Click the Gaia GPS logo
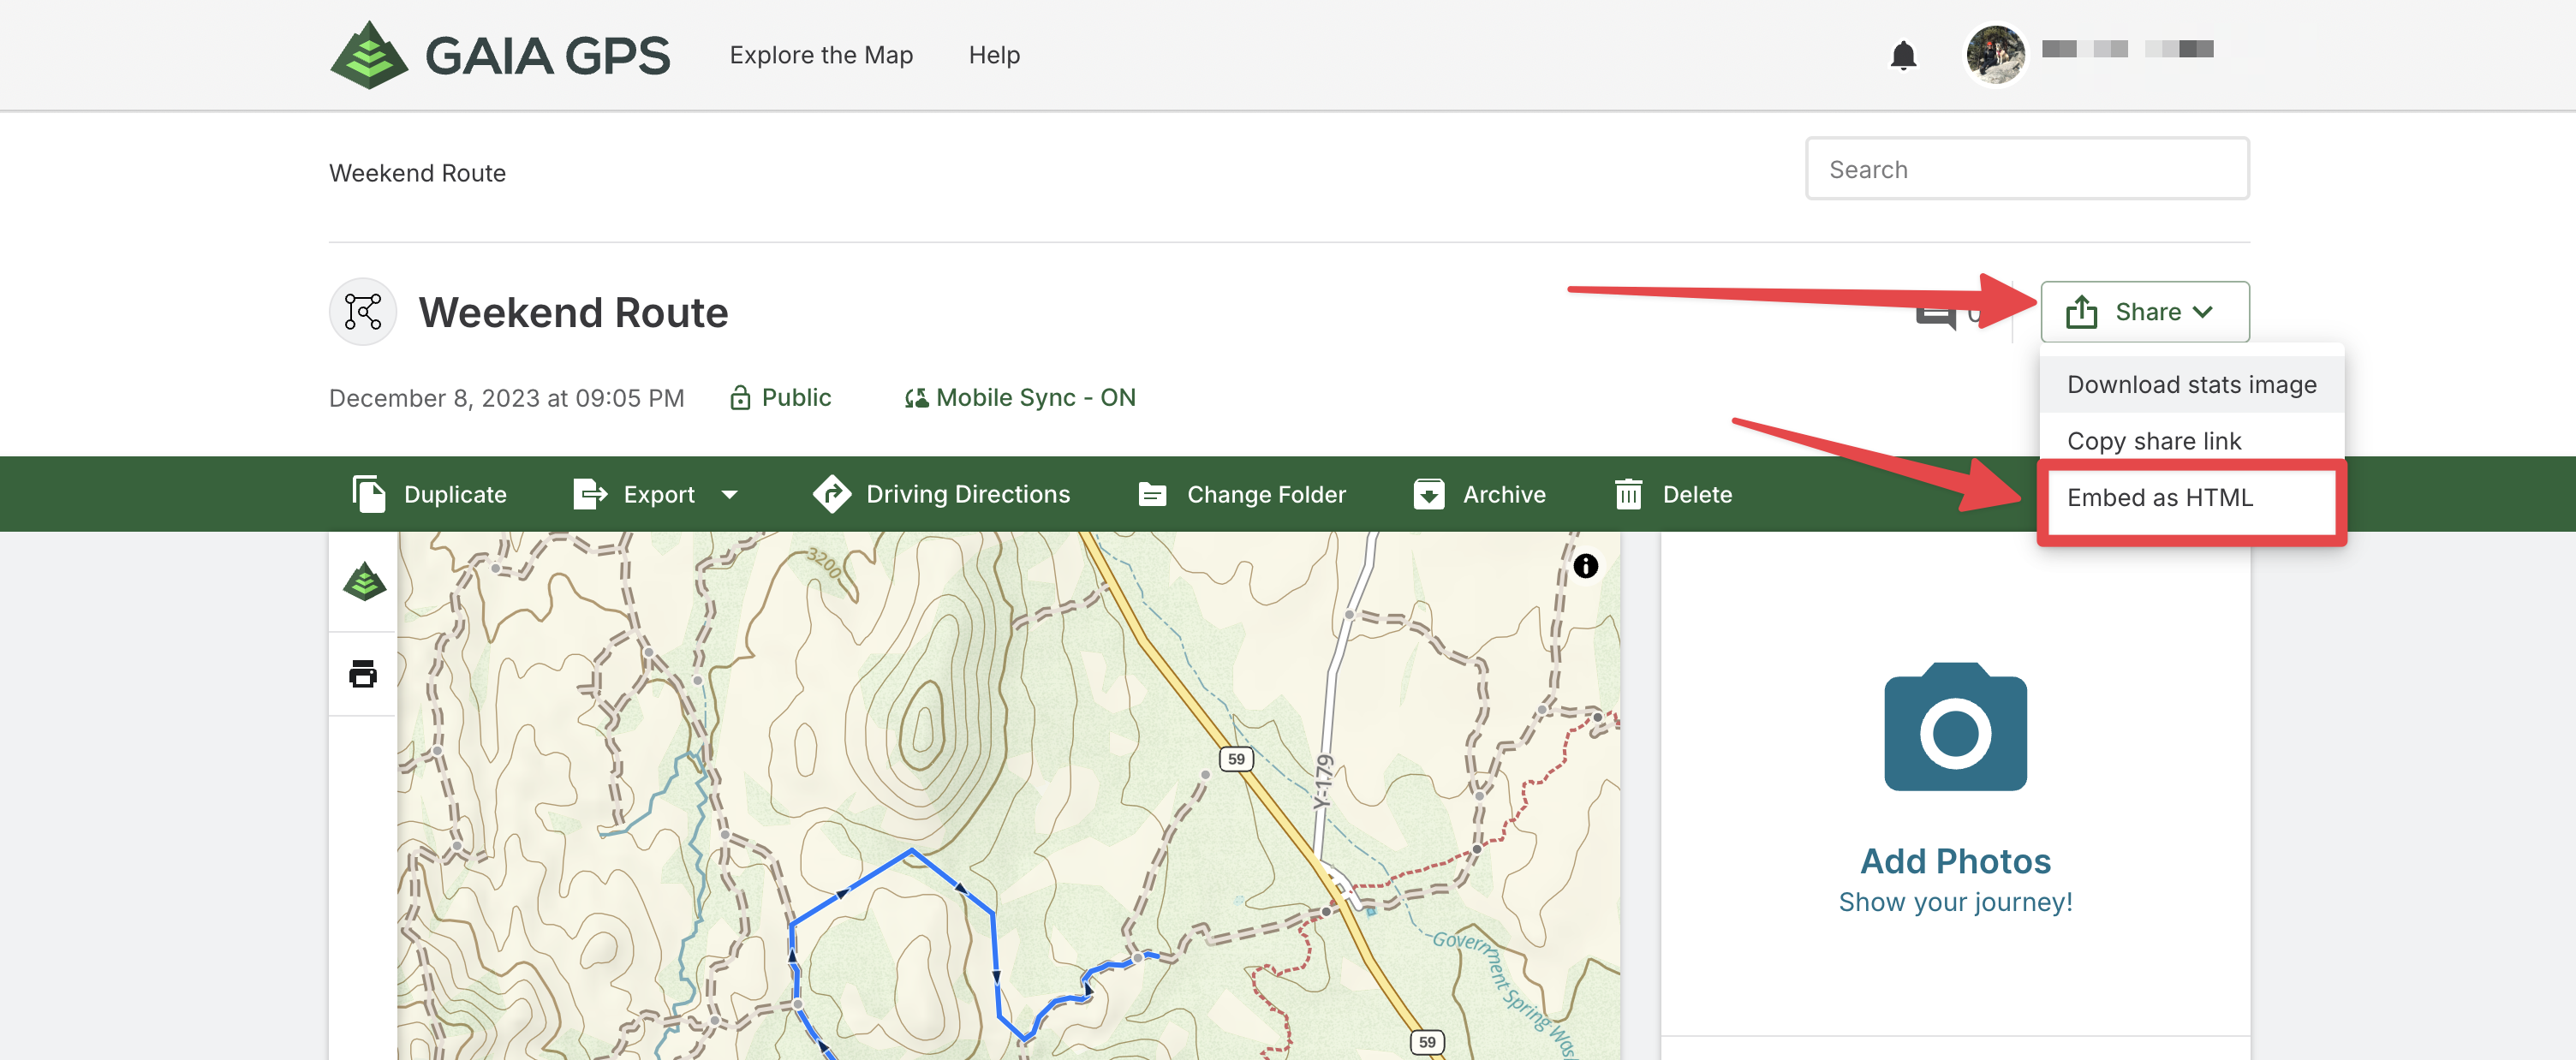This screenshot has height=1060, width=2576. pos(500,55)
